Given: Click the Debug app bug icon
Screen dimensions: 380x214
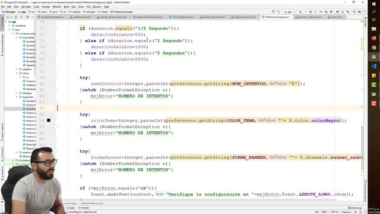Looking at the screenshot, I should (311, 12).
